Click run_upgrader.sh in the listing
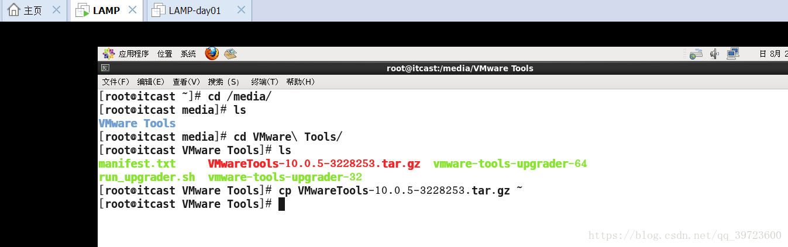This screenshot has width=788, height=247. (x=147, y=177)
